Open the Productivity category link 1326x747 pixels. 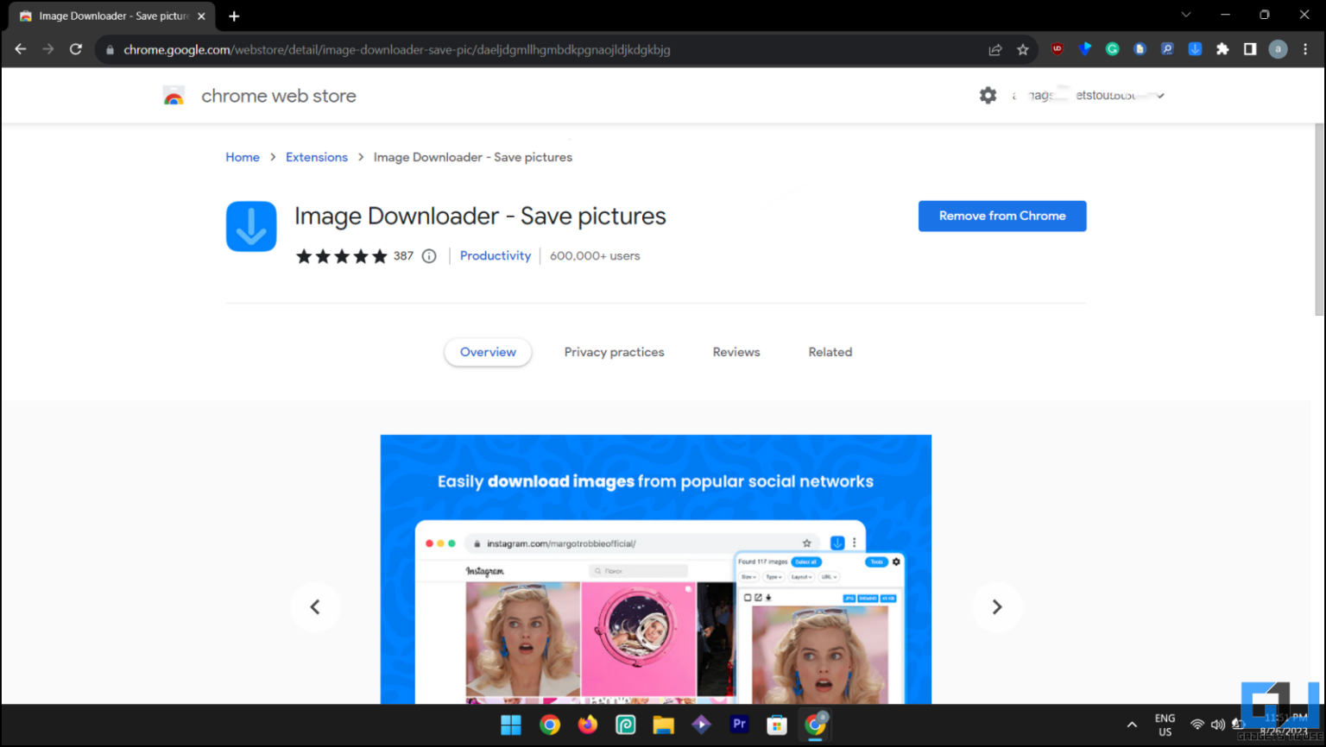pos(495,255)
